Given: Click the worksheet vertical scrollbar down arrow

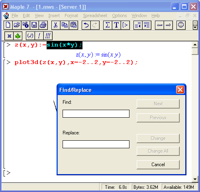Looking at the screenshot, I should [195, 179].
